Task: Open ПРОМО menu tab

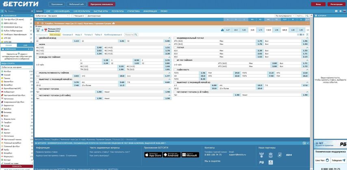Action: click(164, 11)
